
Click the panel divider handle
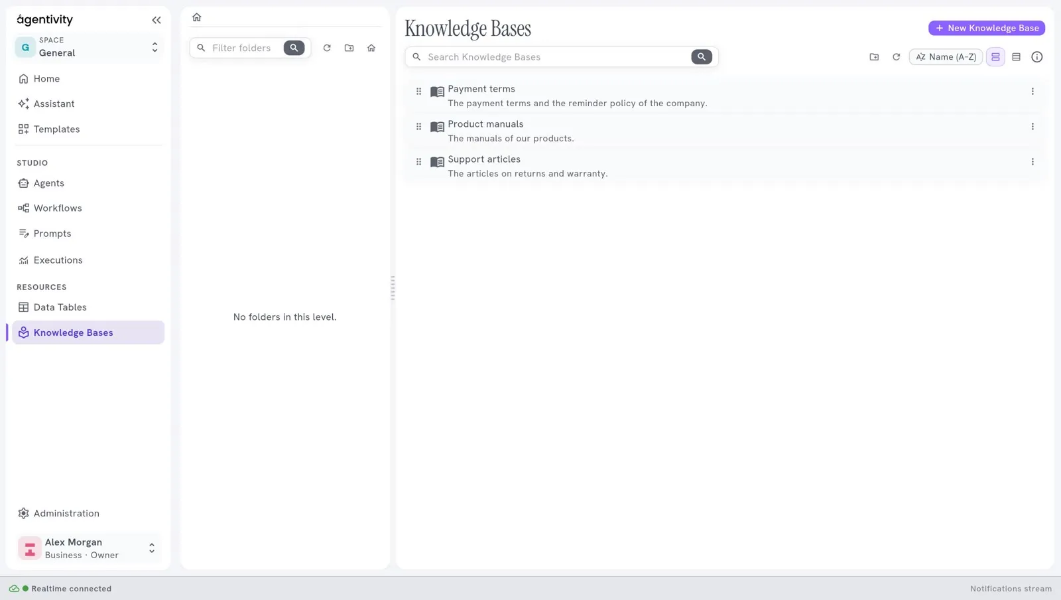tap(393, 288)
